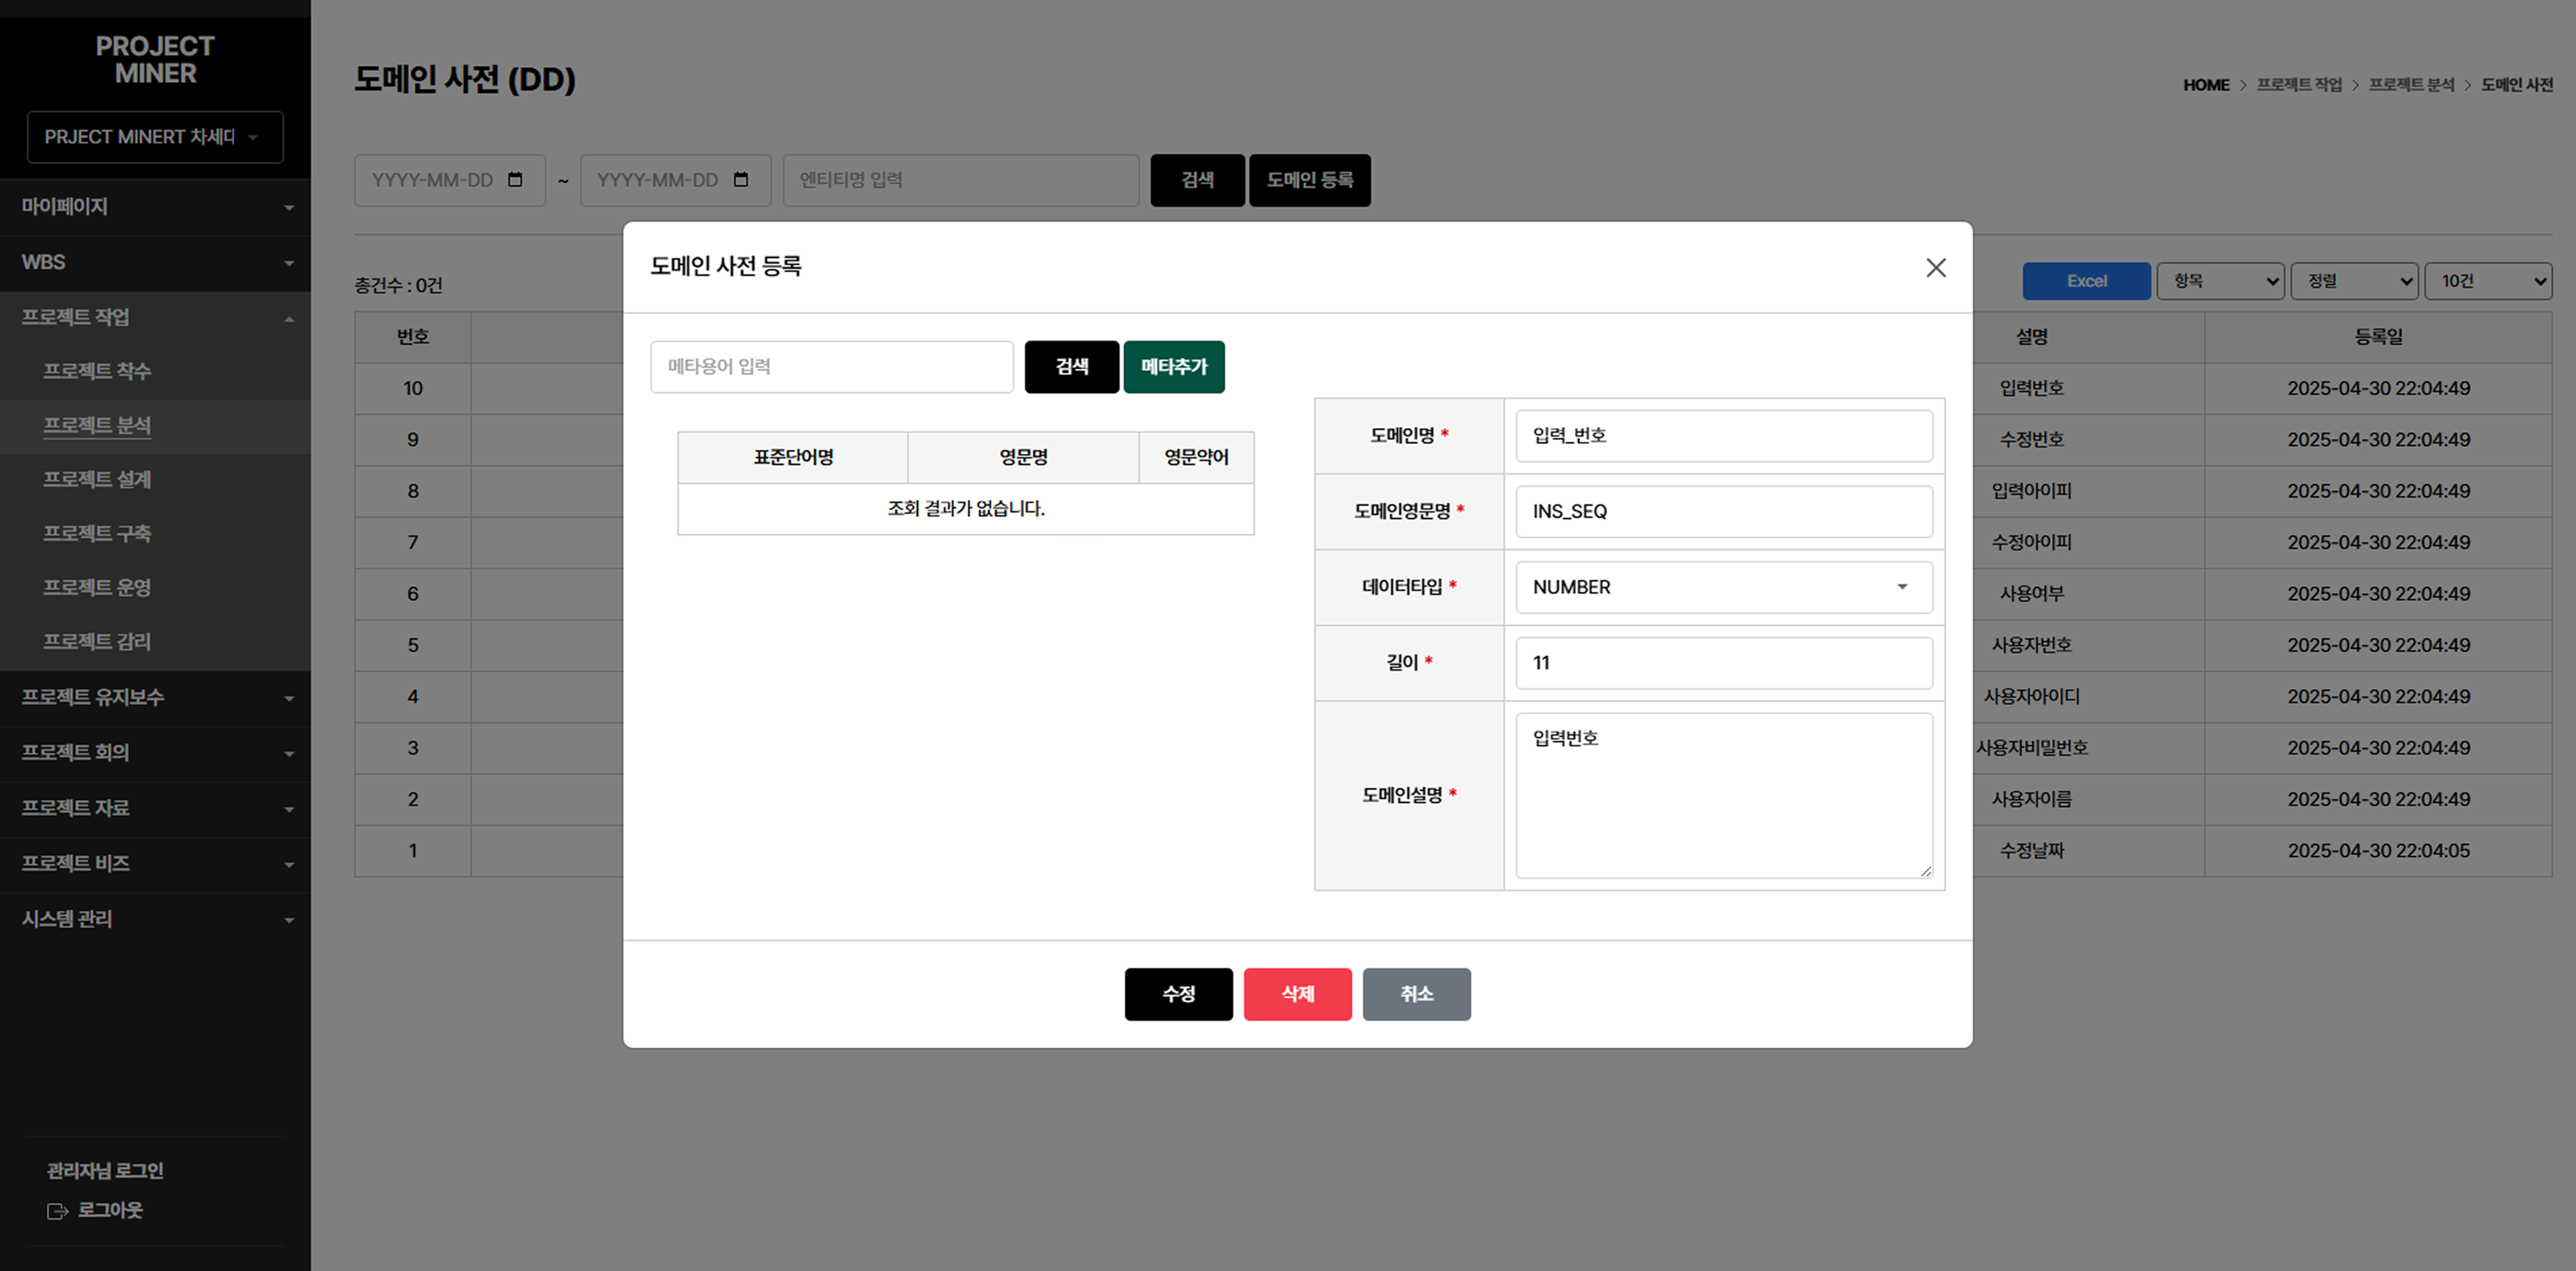
Task: Open the 항목 filter dropdown
Action: [x=2220, y=281]
